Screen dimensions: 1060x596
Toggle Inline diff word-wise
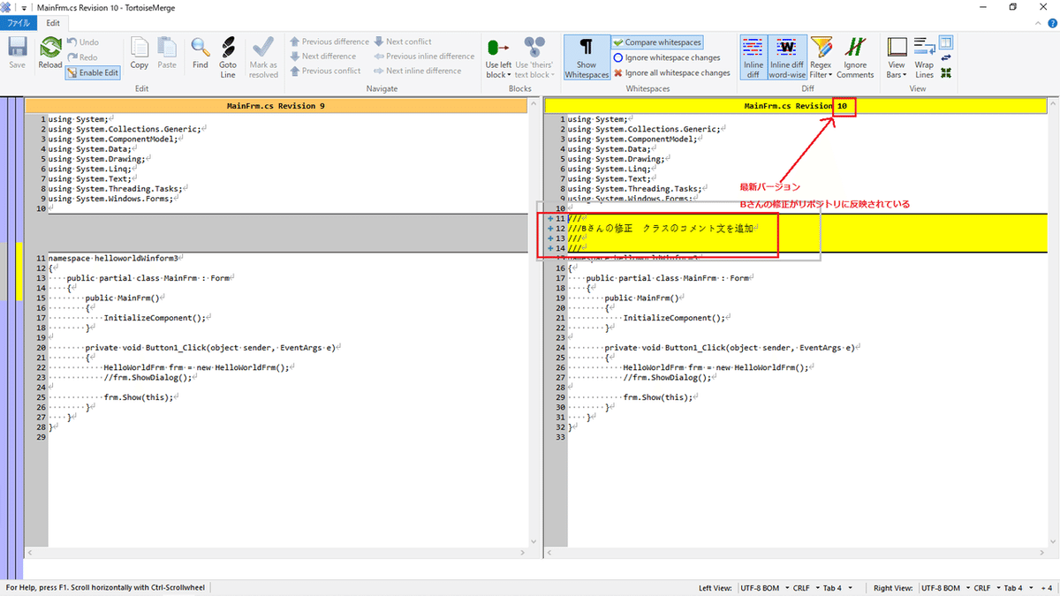[788, 57]
